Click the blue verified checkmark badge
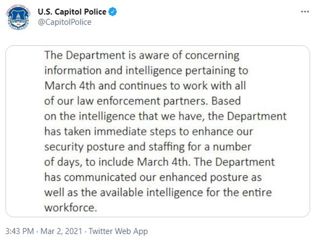 pos(112,12)
